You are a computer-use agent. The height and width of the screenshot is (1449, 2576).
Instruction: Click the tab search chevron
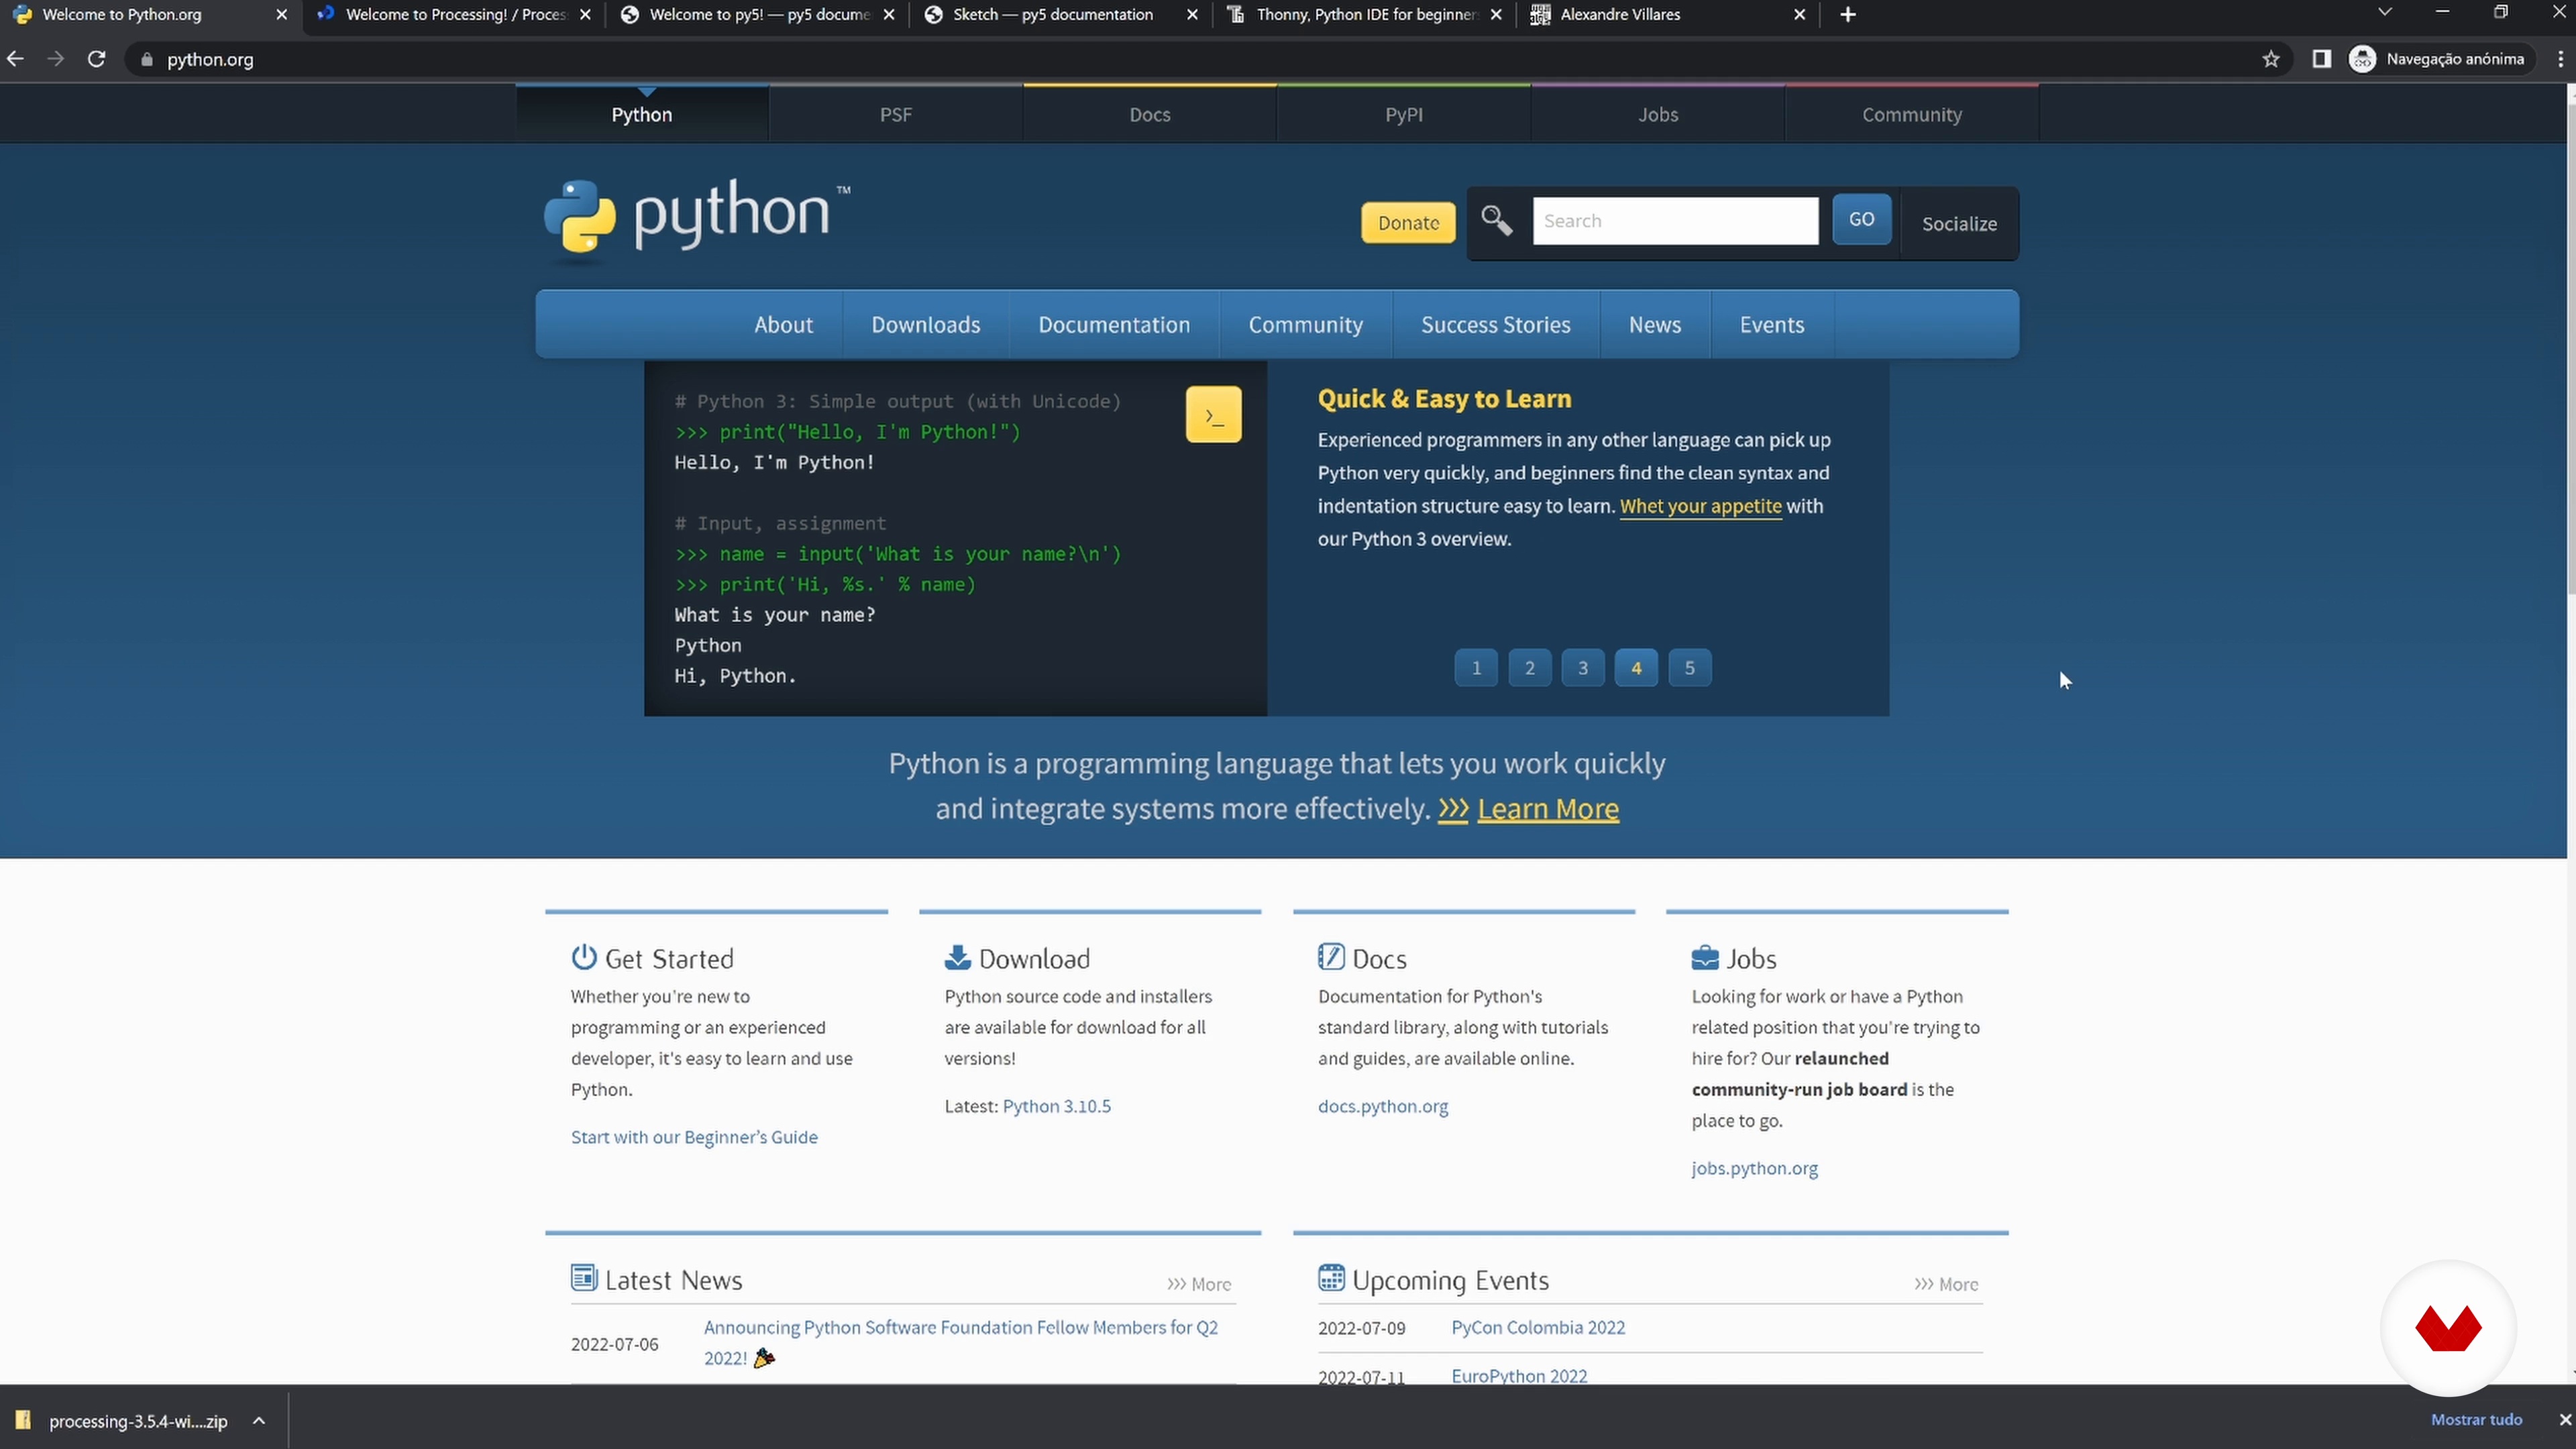(x=2385, y=12)
